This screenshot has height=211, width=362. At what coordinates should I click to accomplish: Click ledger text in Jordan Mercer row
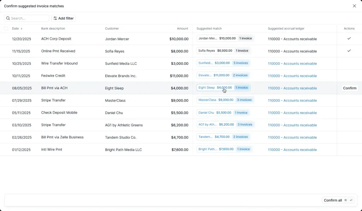pos(292,39)
